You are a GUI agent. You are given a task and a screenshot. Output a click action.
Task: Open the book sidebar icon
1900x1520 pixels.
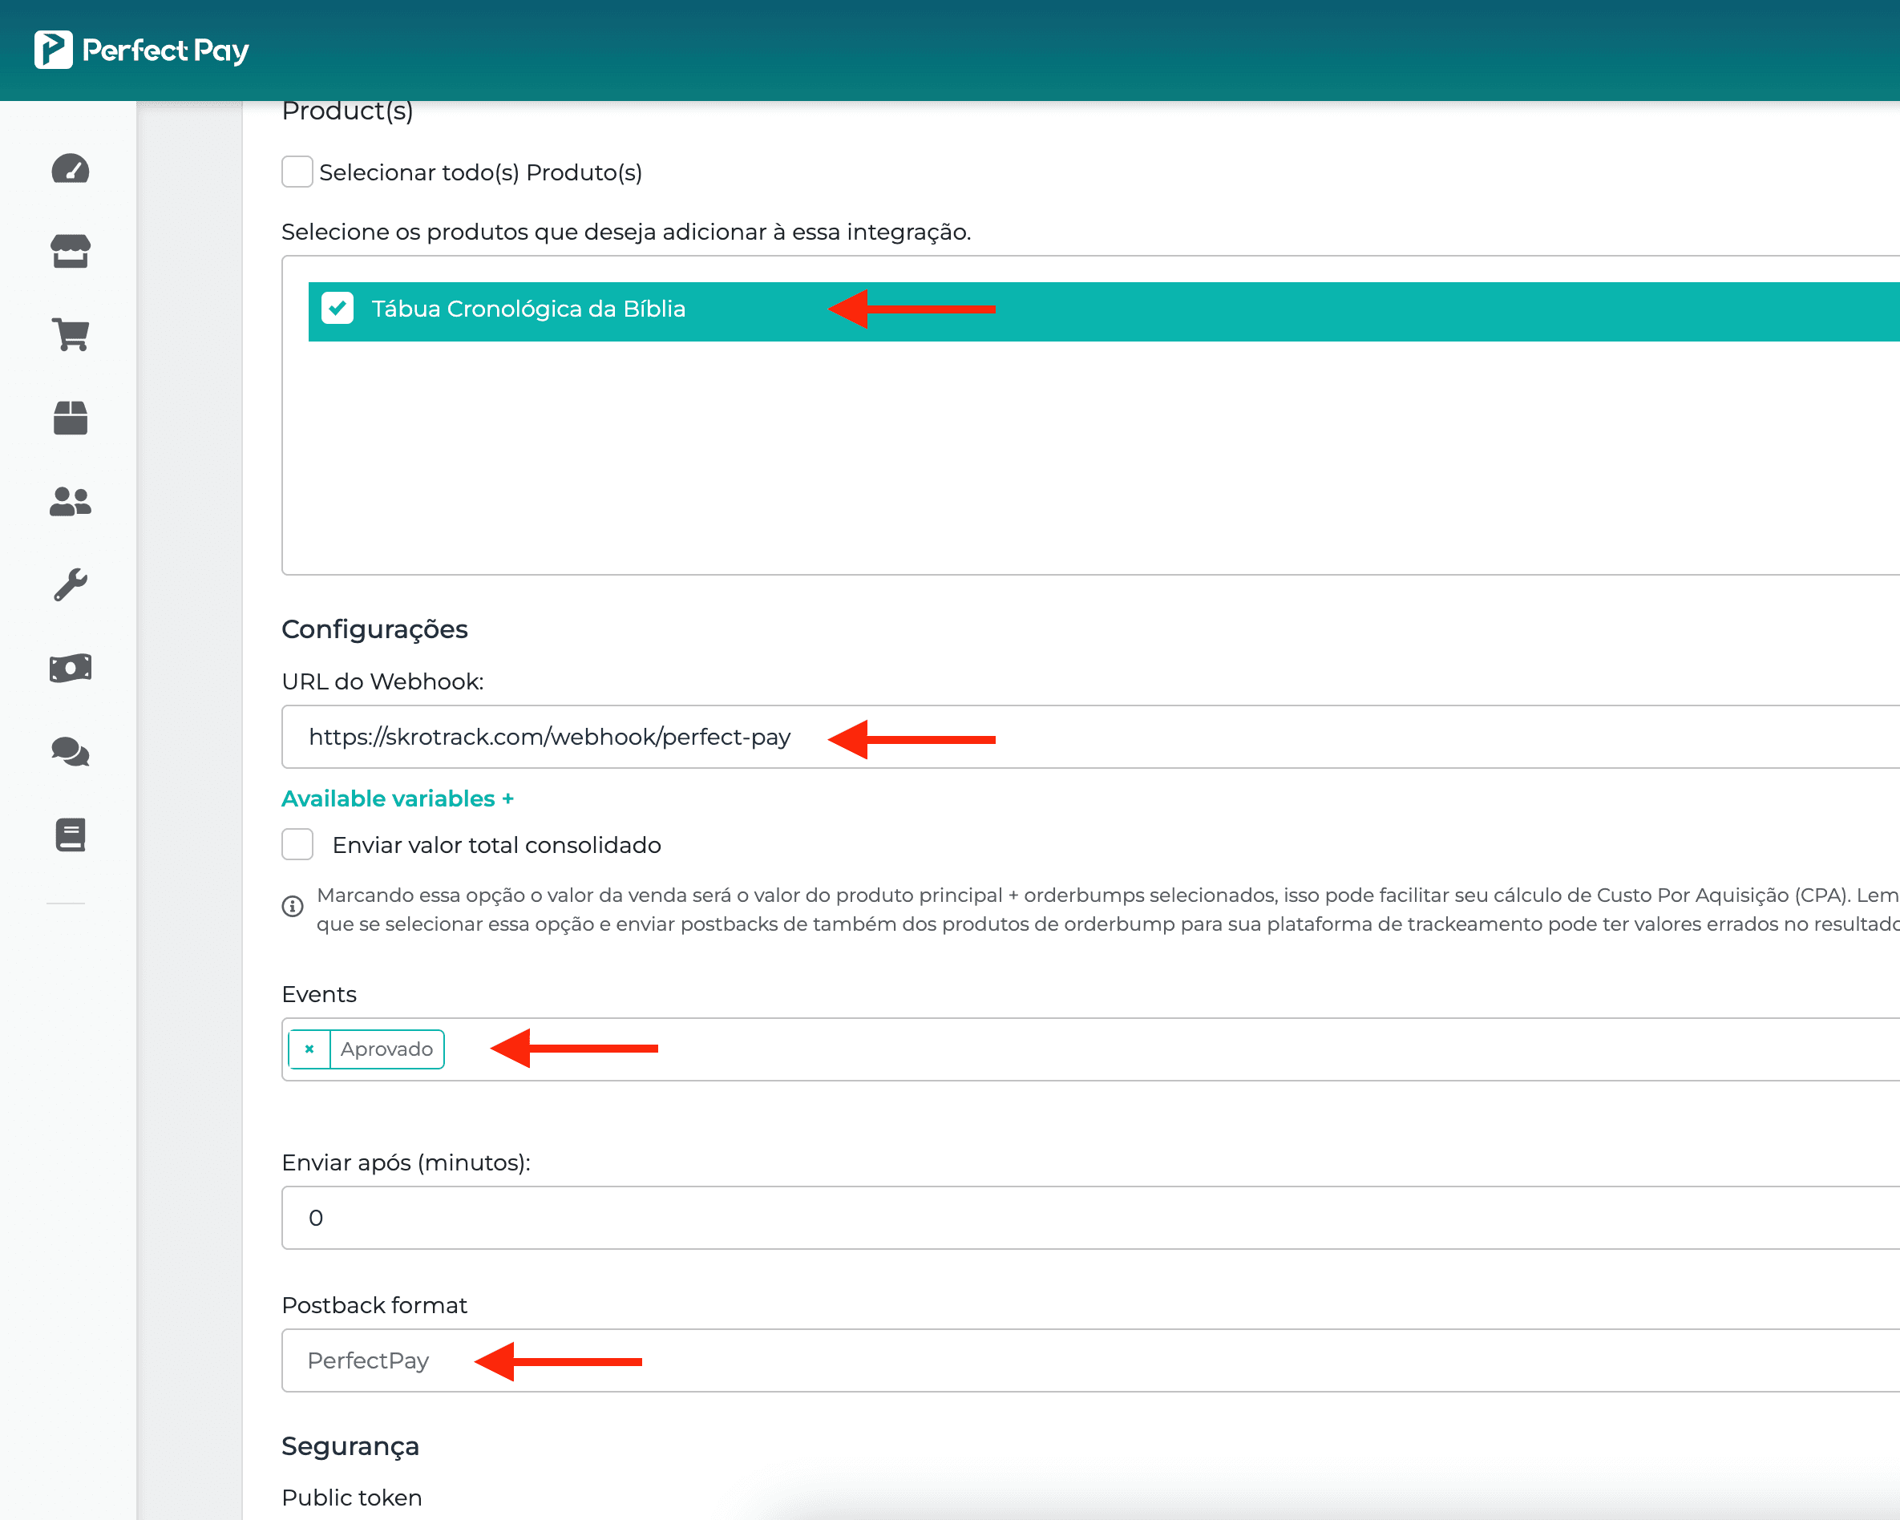71,835
